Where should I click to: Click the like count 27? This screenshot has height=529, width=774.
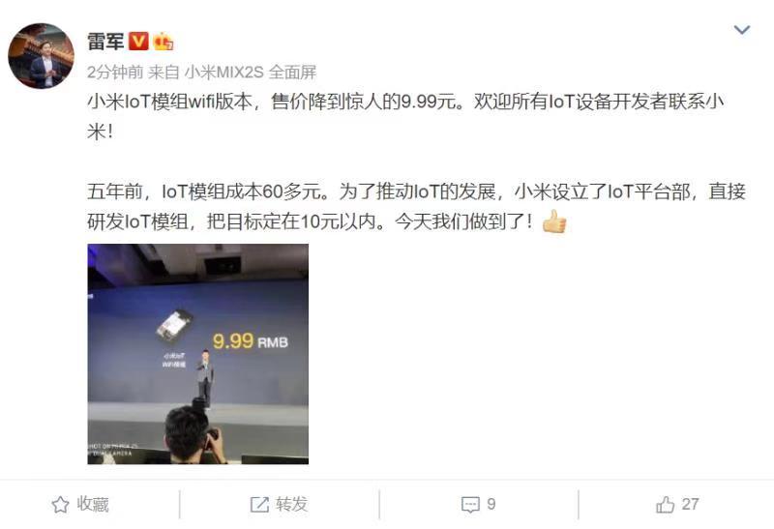690,504
